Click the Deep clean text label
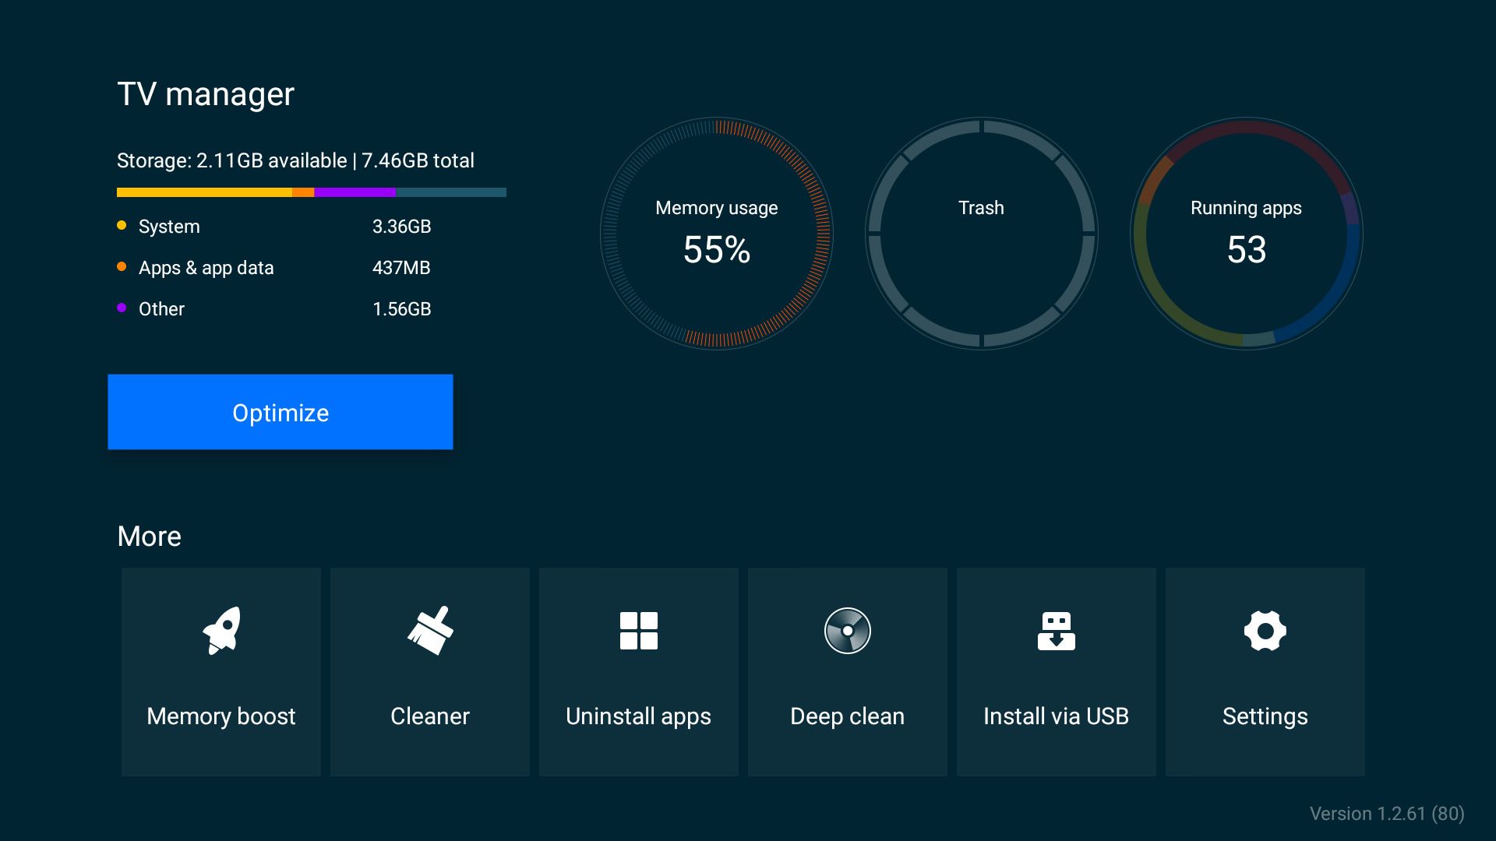Image resolution: width=1496 pixels, height=841 pixels. coord(848,716)
